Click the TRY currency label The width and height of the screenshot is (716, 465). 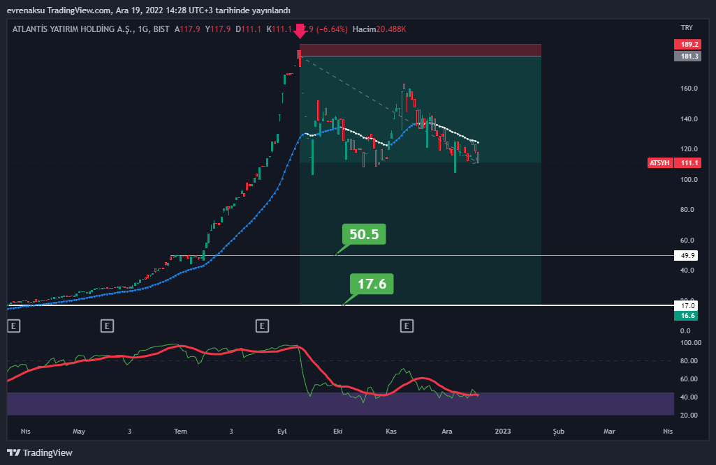click(687, 28)
